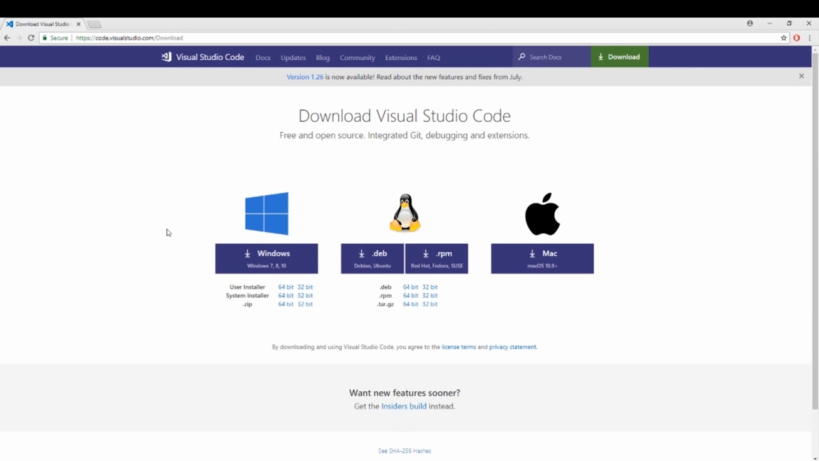This screenshot has height=461, width=819.
Task: Open a new browser tab
Action: pyautogui.click(x=94, y=24)
